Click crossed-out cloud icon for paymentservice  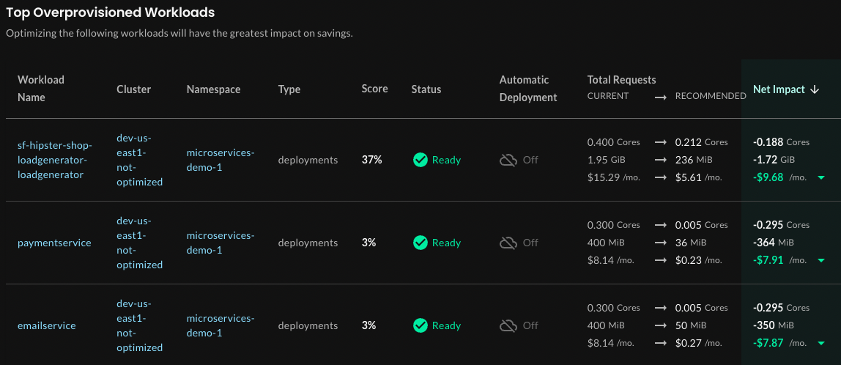(x=508, y=243)
